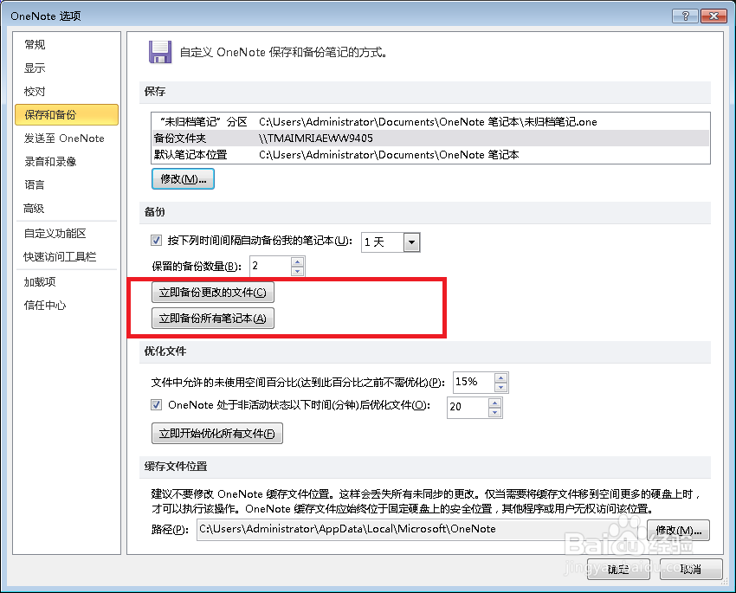
Task: Increase the unused space percentage
Action: (500, 377)
